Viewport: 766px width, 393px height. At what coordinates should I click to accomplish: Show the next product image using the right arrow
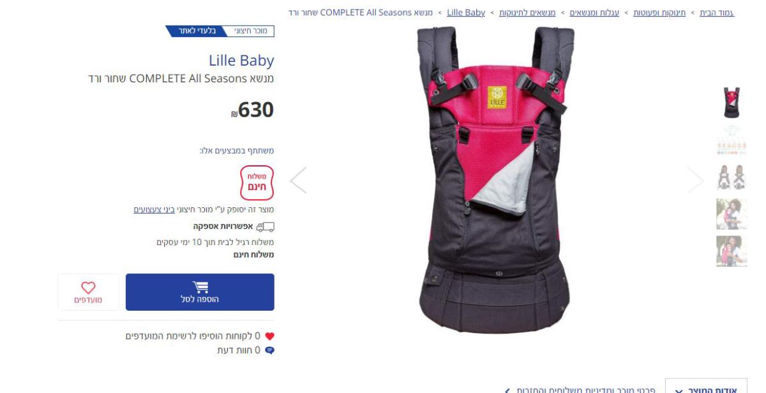coord(695,180)
